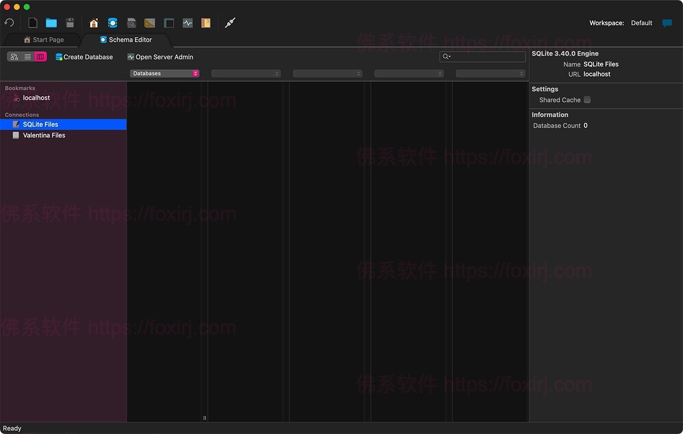This screenshot has height=434, width=683.
Task: Click the Create Database button
Action: pos(84,57)
